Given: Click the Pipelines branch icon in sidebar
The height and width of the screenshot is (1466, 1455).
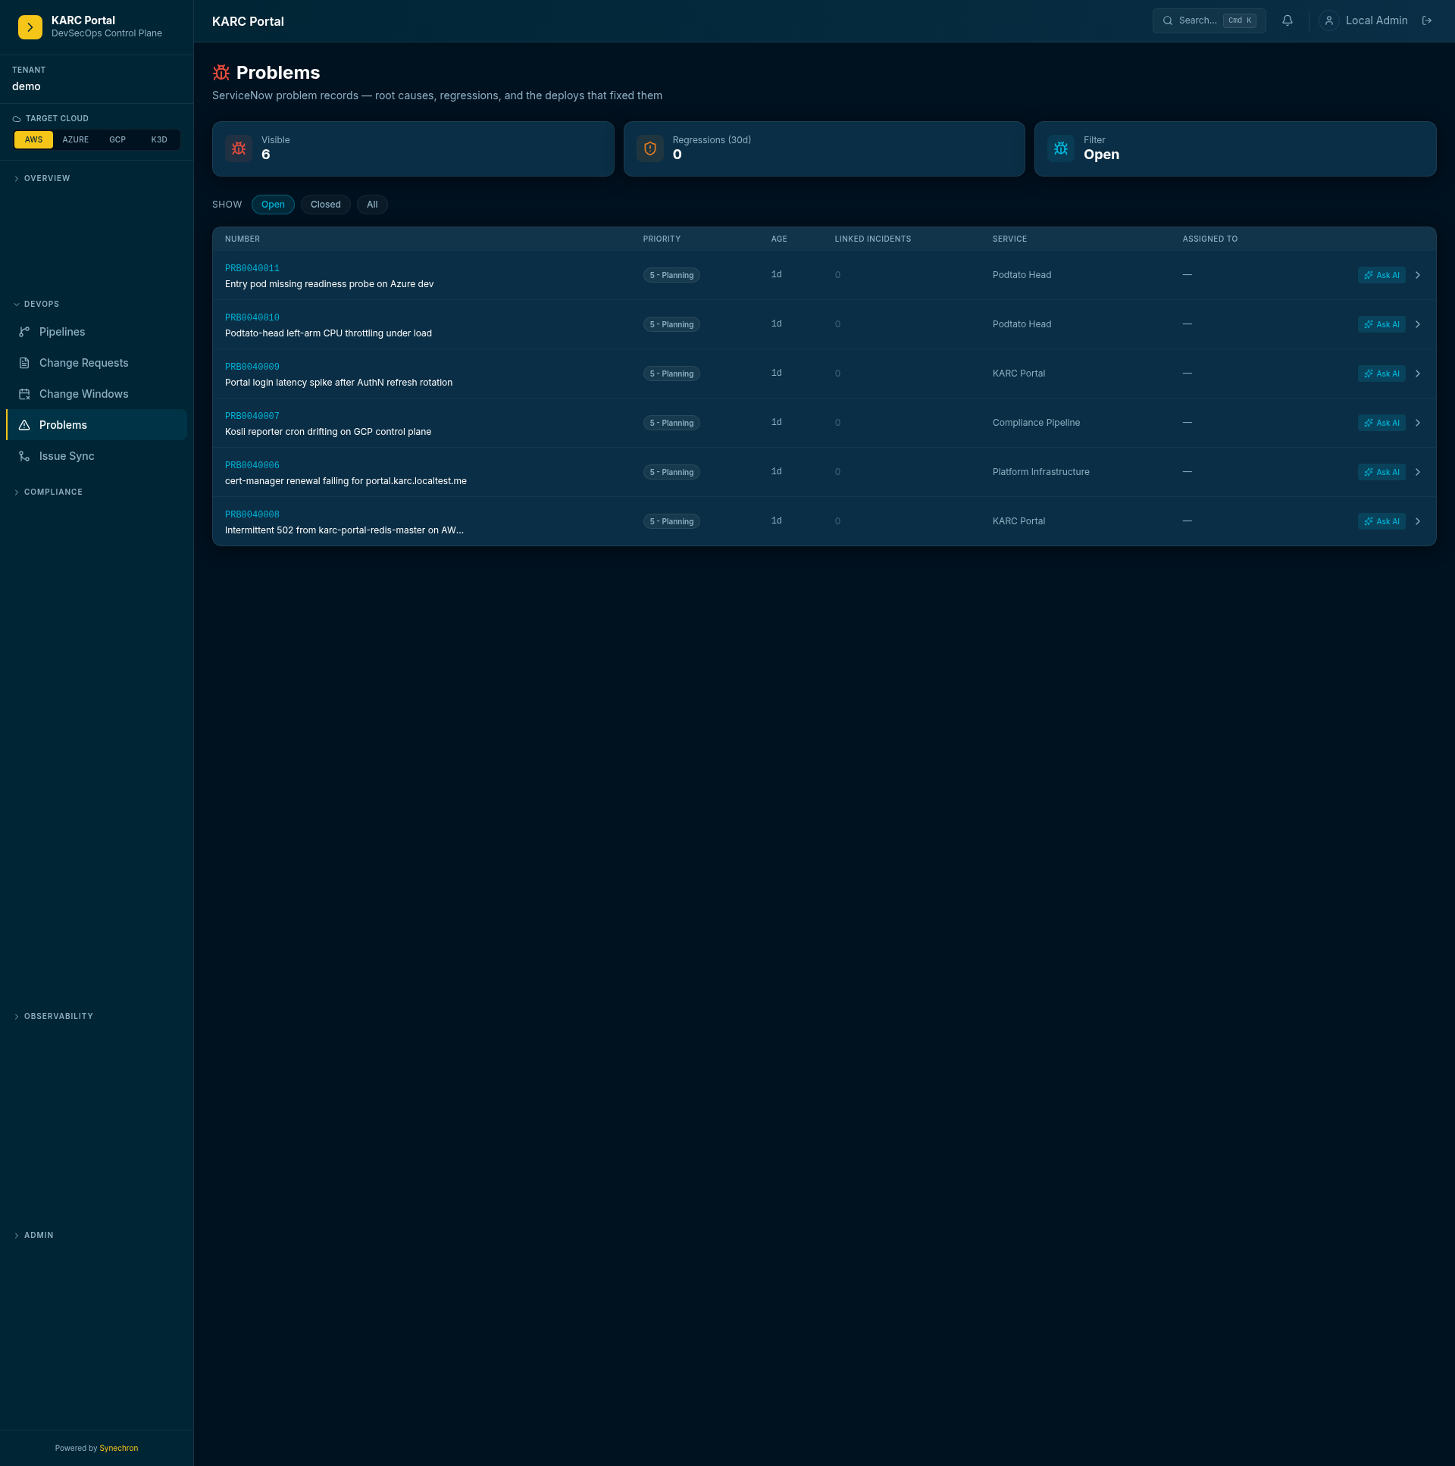Looking at the screenshot, I should pyautogui.click(x=24, y=332).
